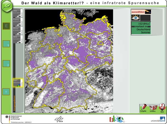Viewport: 167px width, 124px height.
Task: Click the RGB color squares on overlay layer
Action: (19, 85)
